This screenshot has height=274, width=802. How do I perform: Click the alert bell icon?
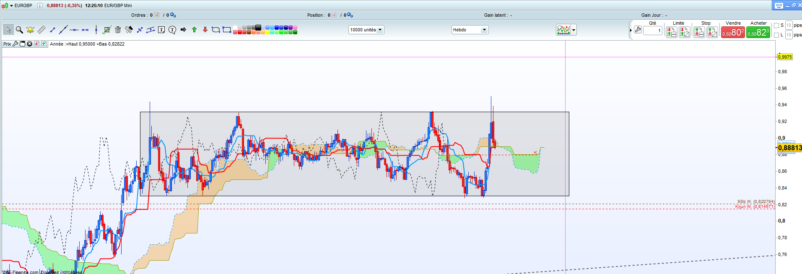[x=30, y=30]
